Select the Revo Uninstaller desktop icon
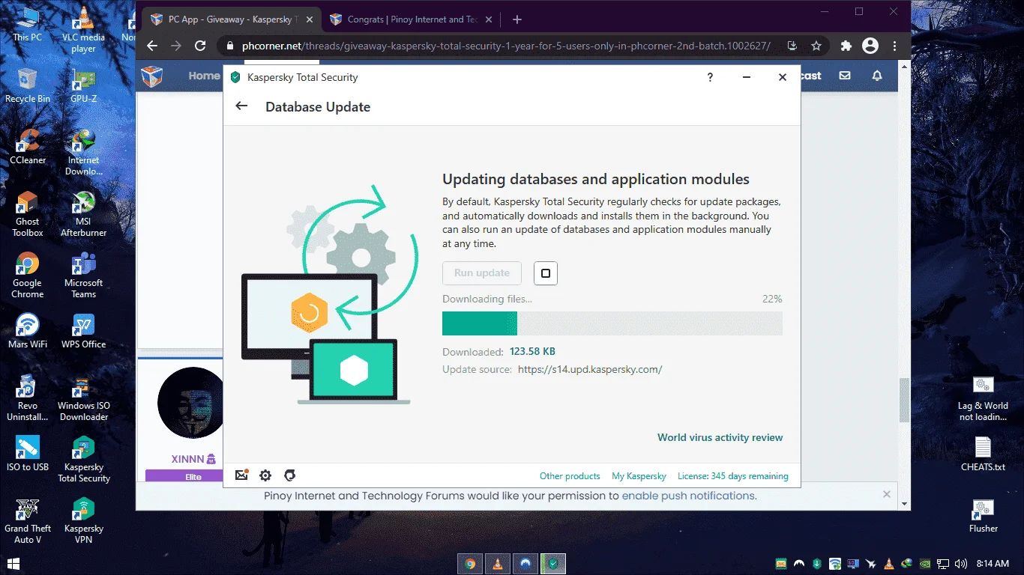Viewport: 1024px width, 575px height. (28, 398)
